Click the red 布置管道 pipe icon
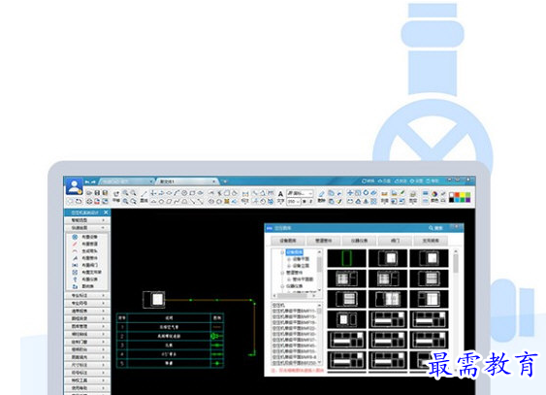The width and height of the screenshot is (546, 395). click(x=75, y=244)
